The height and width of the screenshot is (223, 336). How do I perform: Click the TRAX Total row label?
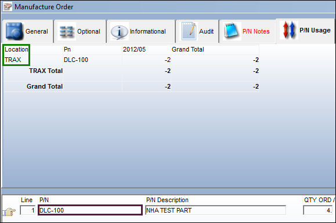tap(46, 71)
